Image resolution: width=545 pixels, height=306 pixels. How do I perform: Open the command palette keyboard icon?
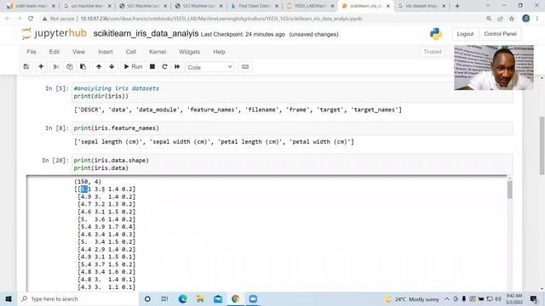[x=245, y=66]
